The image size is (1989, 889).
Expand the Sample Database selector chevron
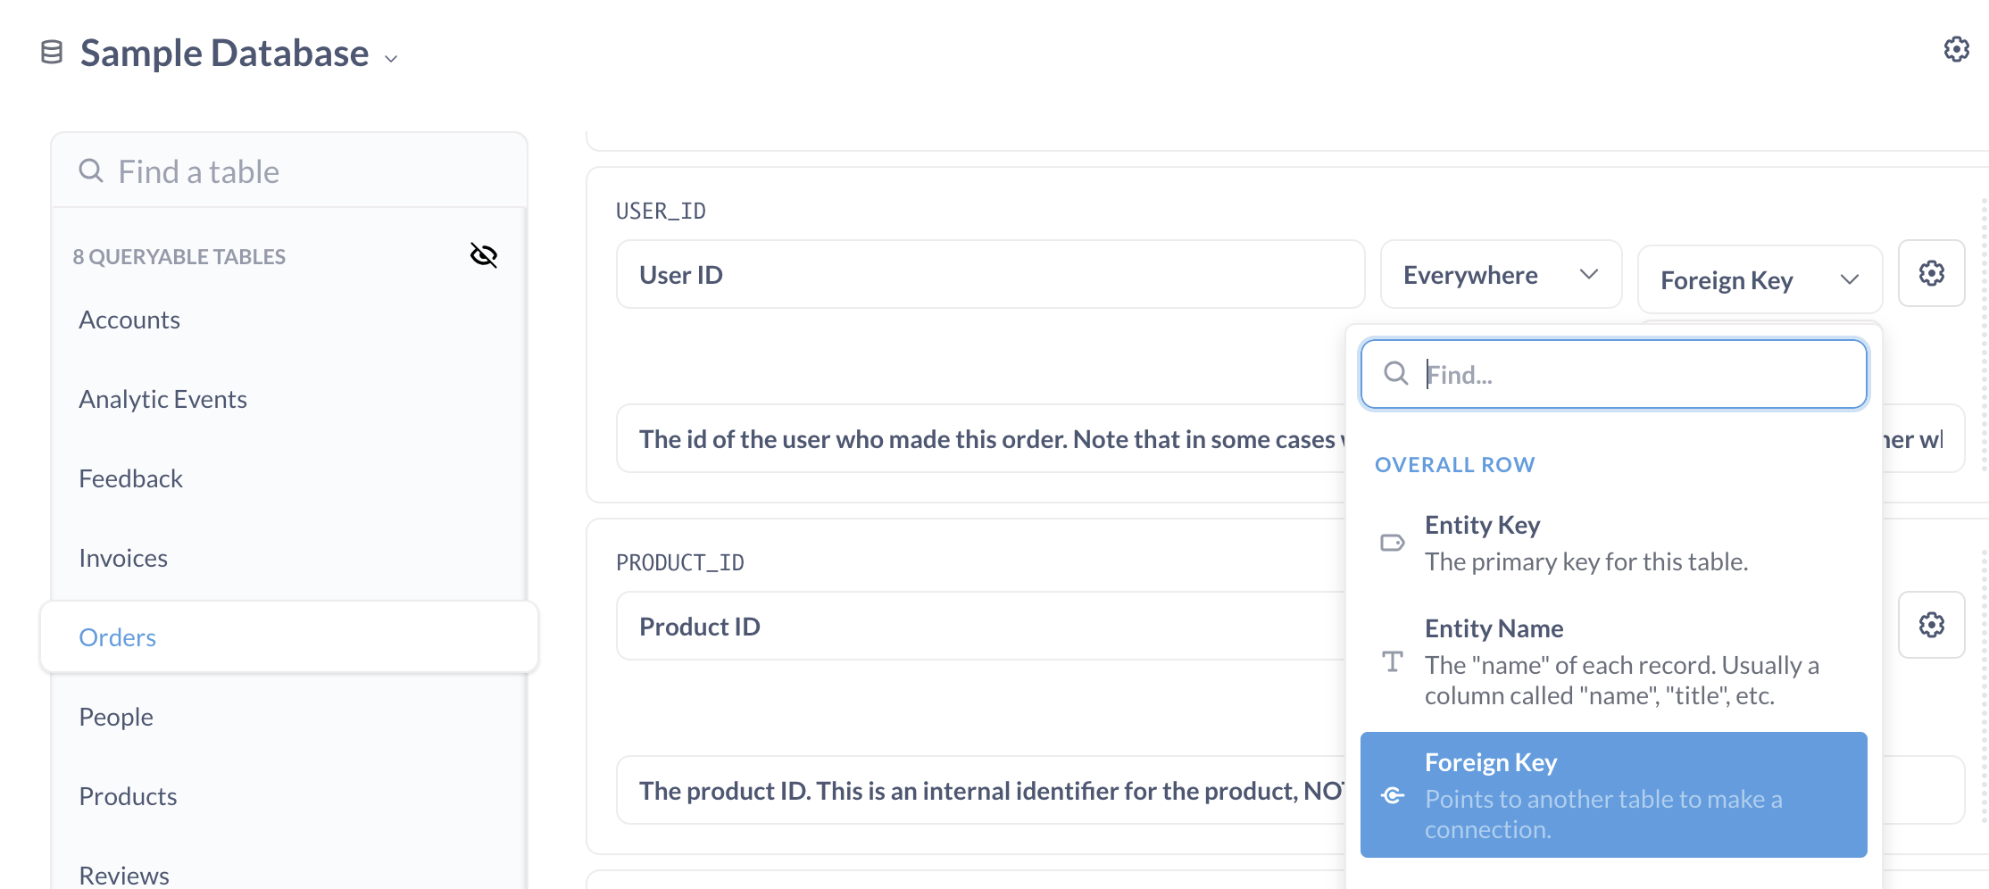(390, 59)
